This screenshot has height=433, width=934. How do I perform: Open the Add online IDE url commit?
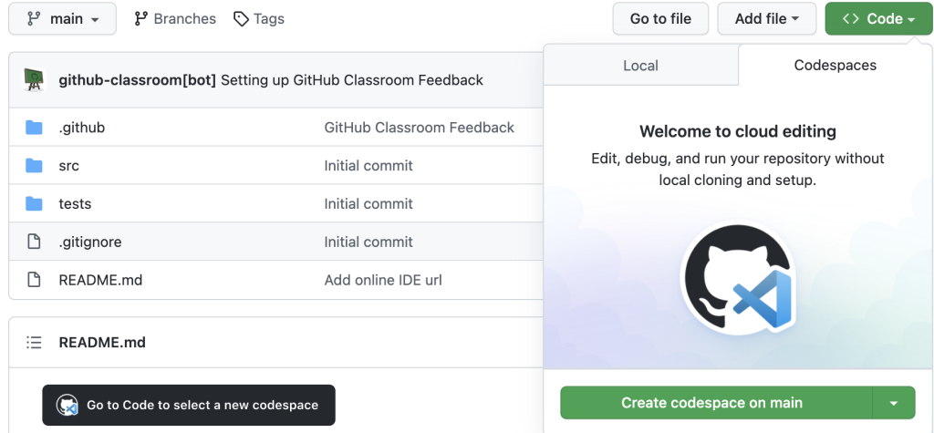[383, 280]
